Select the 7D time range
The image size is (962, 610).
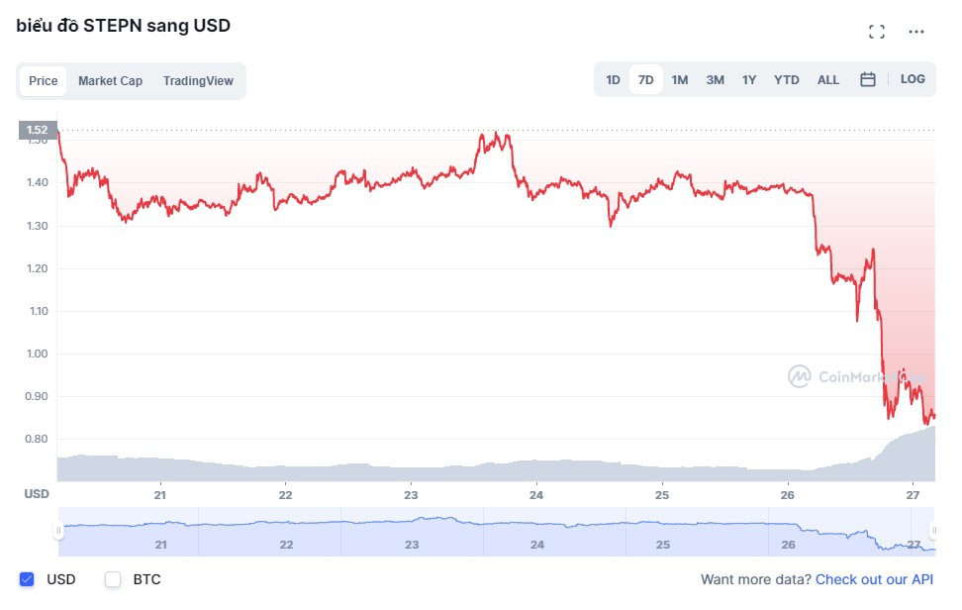[x=646, y=80]
